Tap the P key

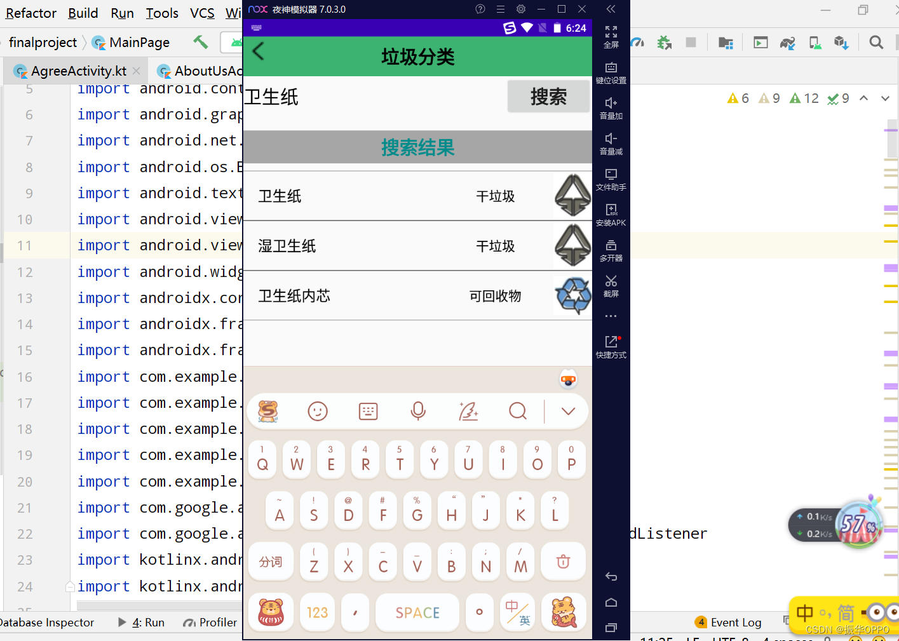pyautogui.click(x=571, y=460)
